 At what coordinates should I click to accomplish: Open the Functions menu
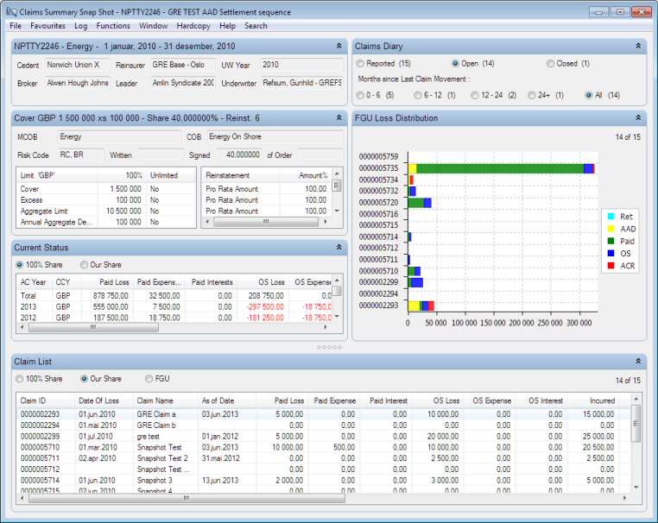[x=113, y=26]
